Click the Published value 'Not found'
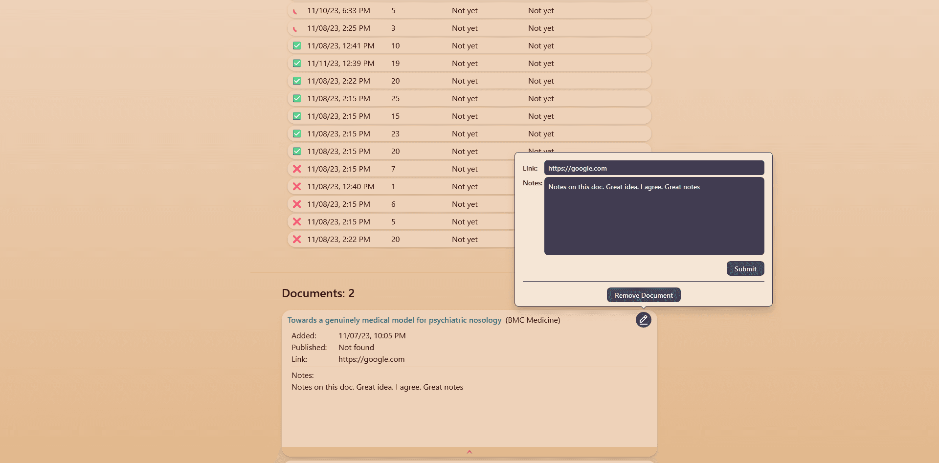 [356, 348]
